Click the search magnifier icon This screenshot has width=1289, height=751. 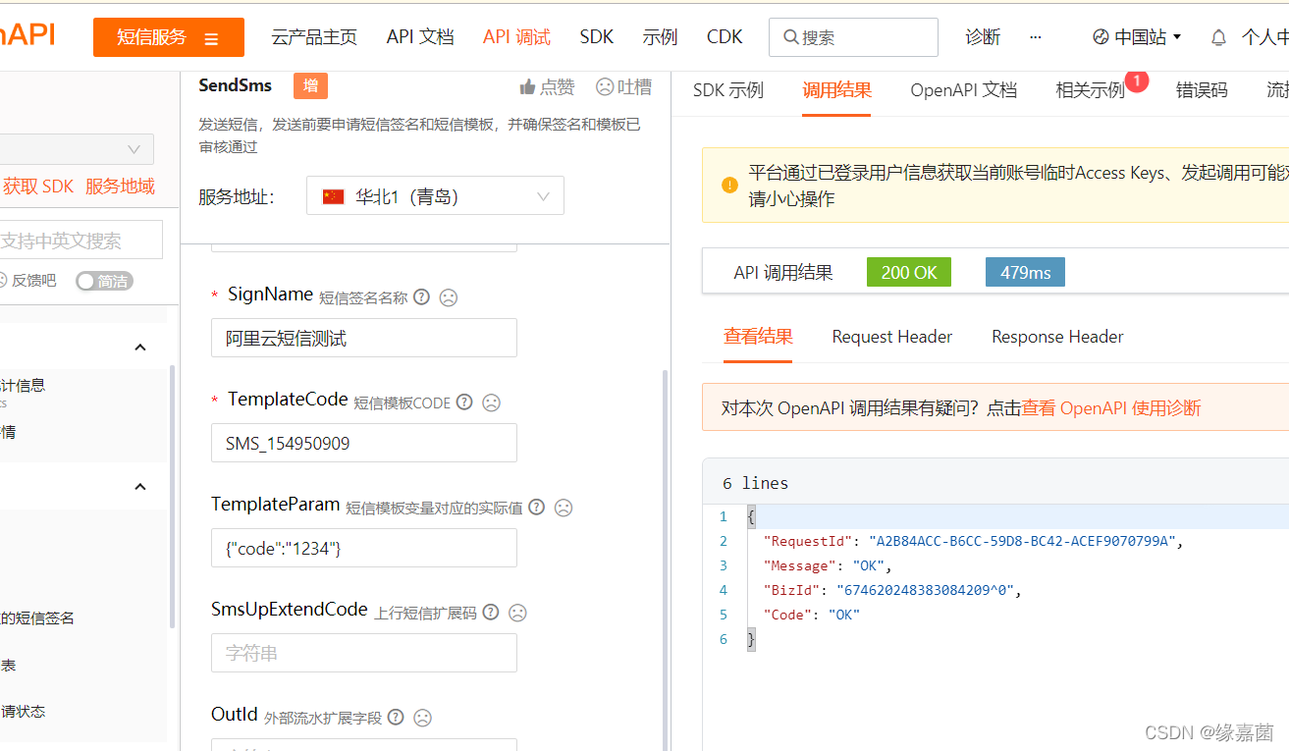[790, 37]
